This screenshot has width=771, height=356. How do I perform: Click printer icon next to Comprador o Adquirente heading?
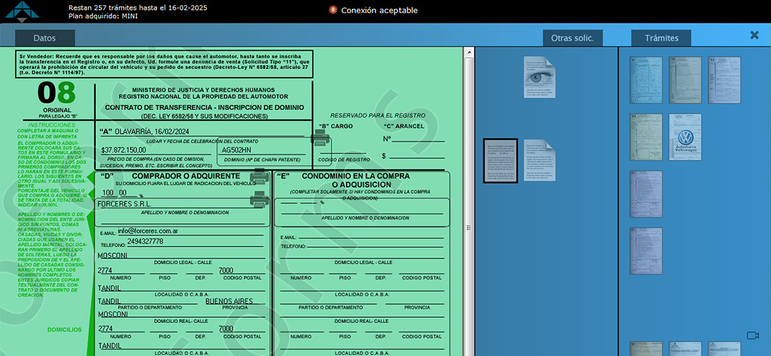point(259,175)
